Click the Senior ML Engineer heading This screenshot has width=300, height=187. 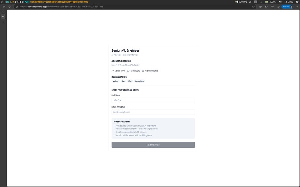click(x=125, y=50)
